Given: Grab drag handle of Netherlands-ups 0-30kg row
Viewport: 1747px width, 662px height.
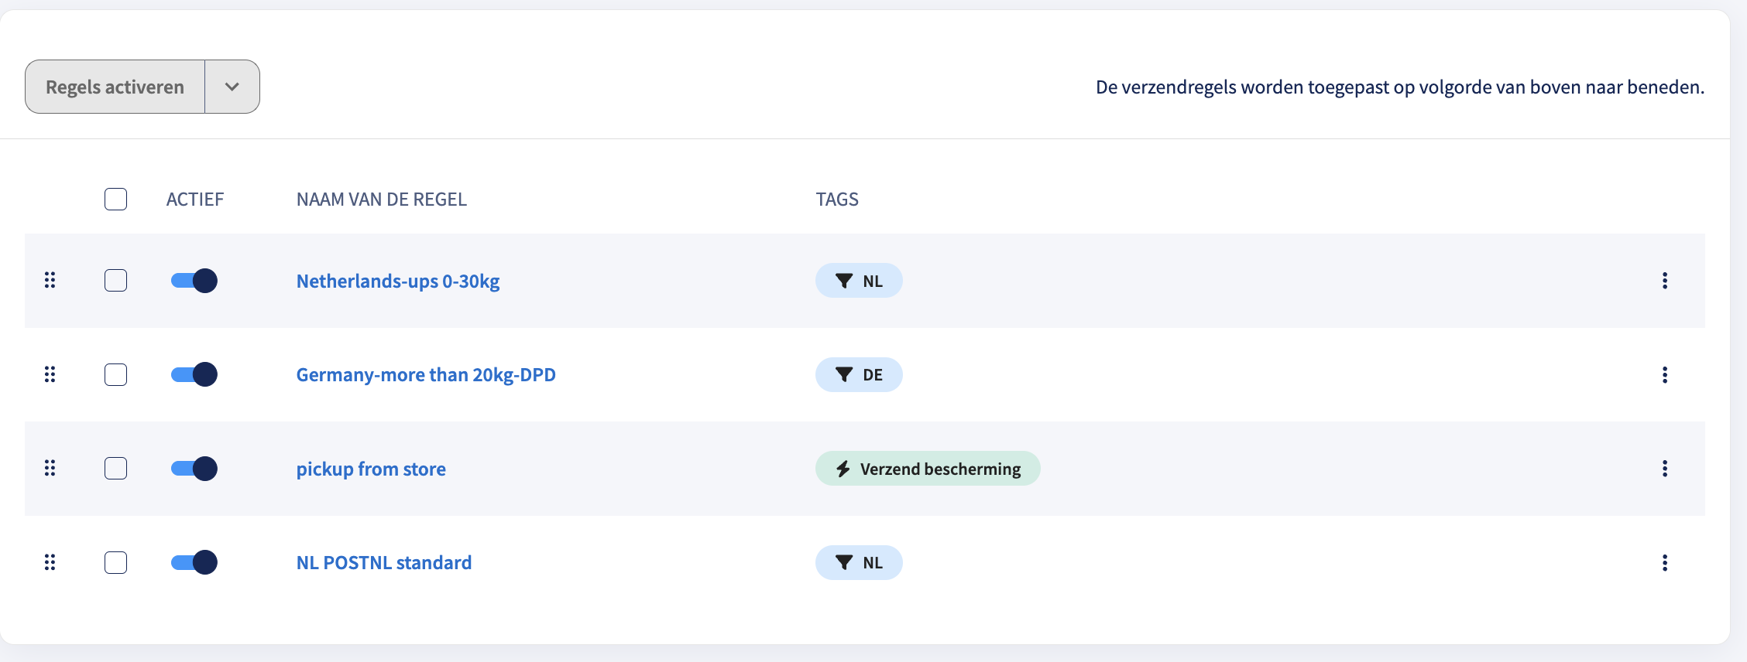Looking at the screenshot, I should point(50,280).
